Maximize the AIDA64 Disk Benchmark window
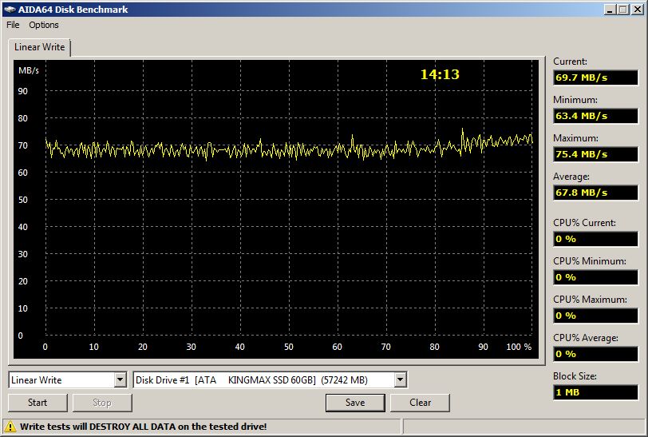The height and width of the screenshot is (437, 648). point(623,9)
